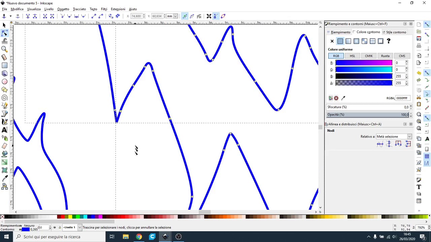Screen dimensions: 431x242
Task: Open insert node dropdown arrow
Action: [10, 16]
